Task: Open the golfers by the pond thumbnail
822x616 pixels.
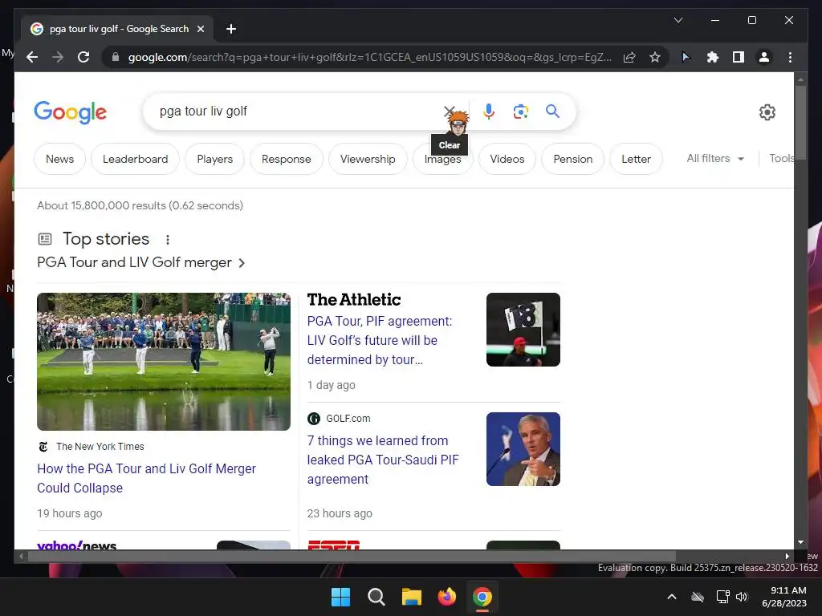Action: (x=164, y=362)
